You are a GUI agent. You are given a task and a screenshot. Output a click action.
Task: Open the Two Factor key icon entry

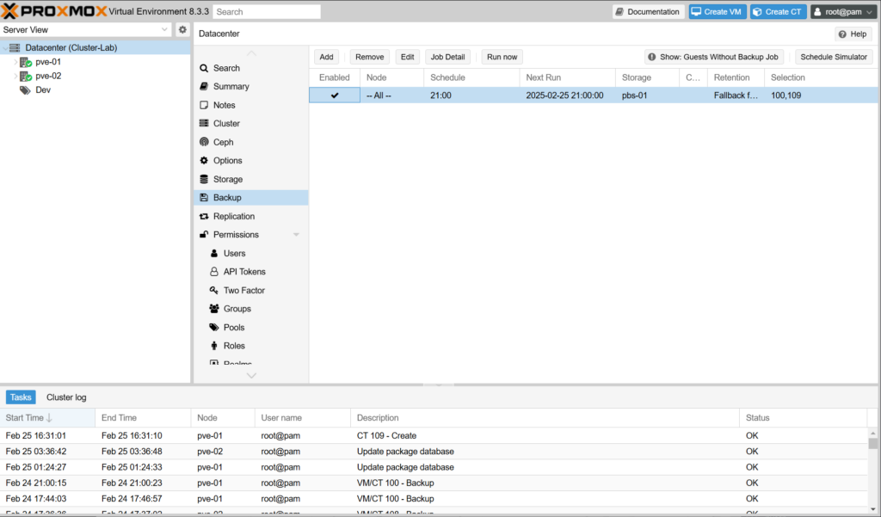tap(214, 290)
